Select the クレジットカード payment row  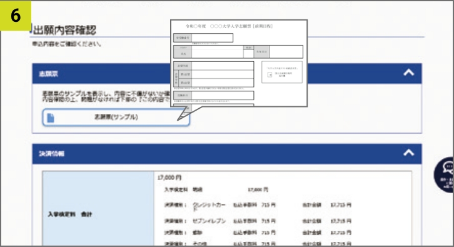click(x=258, y=206)
